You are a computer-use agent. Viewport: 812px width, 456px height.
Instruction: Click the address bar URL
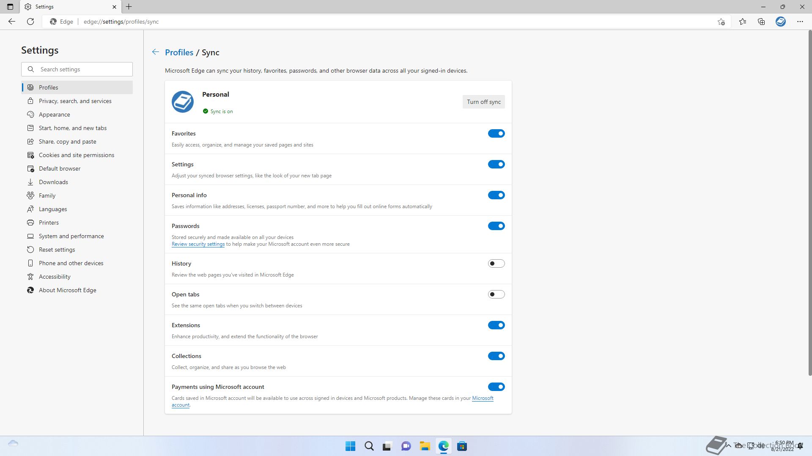(x=121, y=22)
